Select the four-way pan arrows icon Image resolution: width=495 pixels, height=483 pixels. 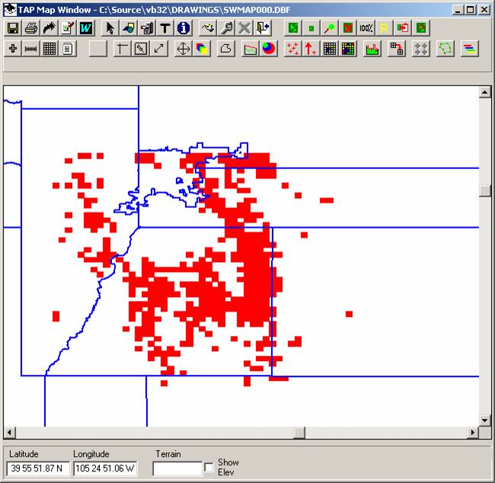click(183, 49)
